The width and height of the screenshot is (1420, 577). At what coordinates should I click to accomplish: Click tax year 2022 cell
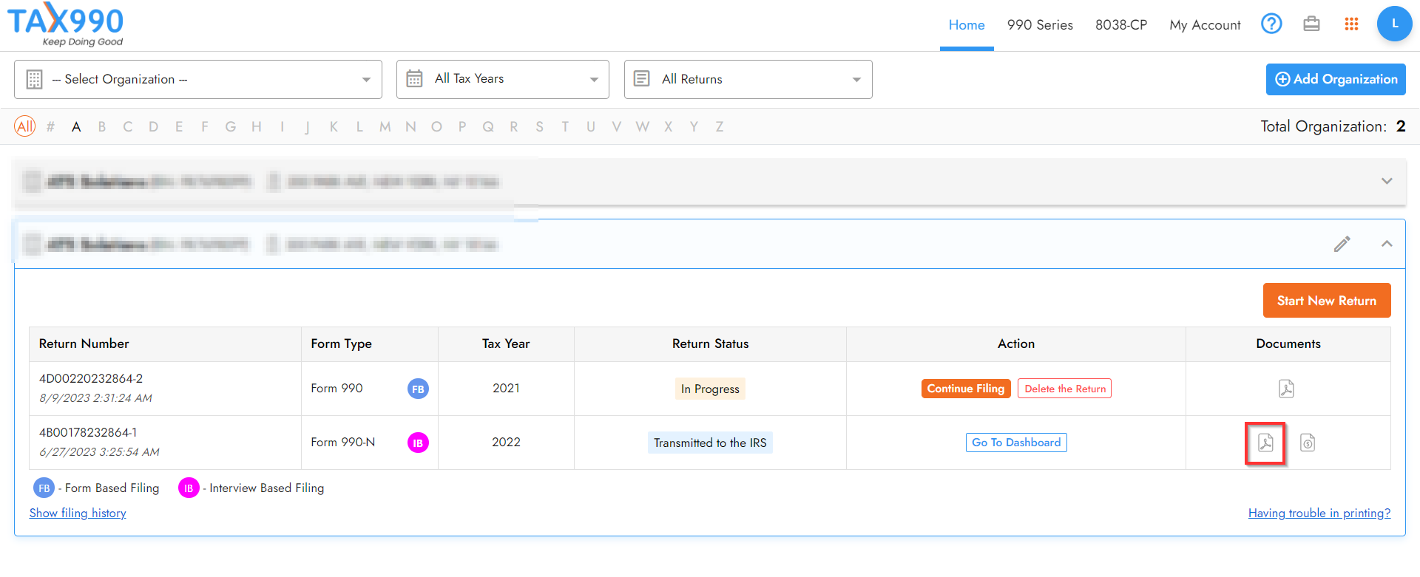(506, 443)
